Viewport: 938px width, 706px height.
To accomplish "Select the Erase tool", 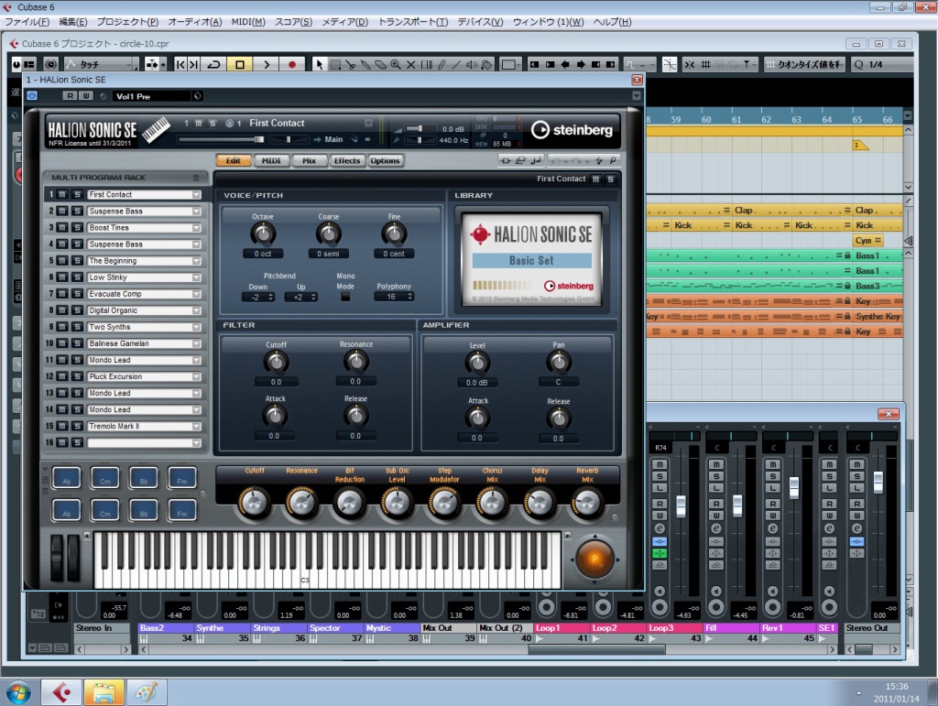I will (x=380, y=65).
